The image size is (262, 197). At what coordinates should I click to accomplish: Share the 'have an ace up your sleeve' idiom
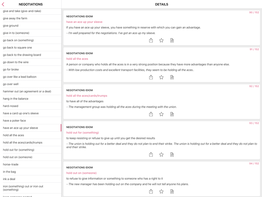151,40
